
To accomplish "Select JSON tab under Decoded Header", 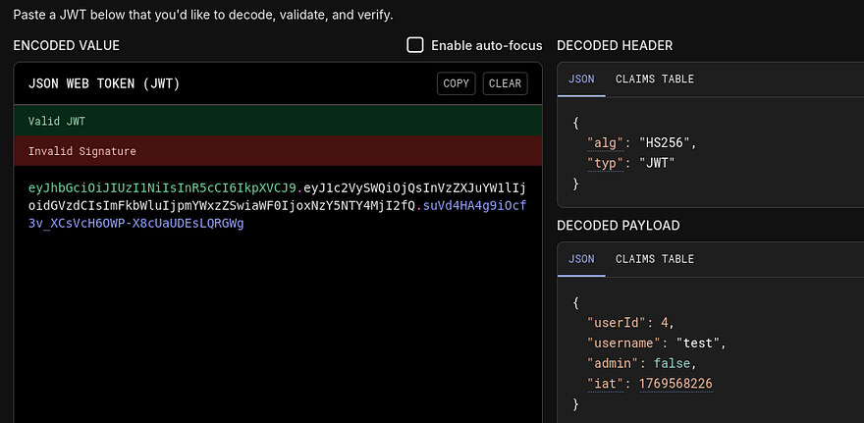I will point(581,79).
